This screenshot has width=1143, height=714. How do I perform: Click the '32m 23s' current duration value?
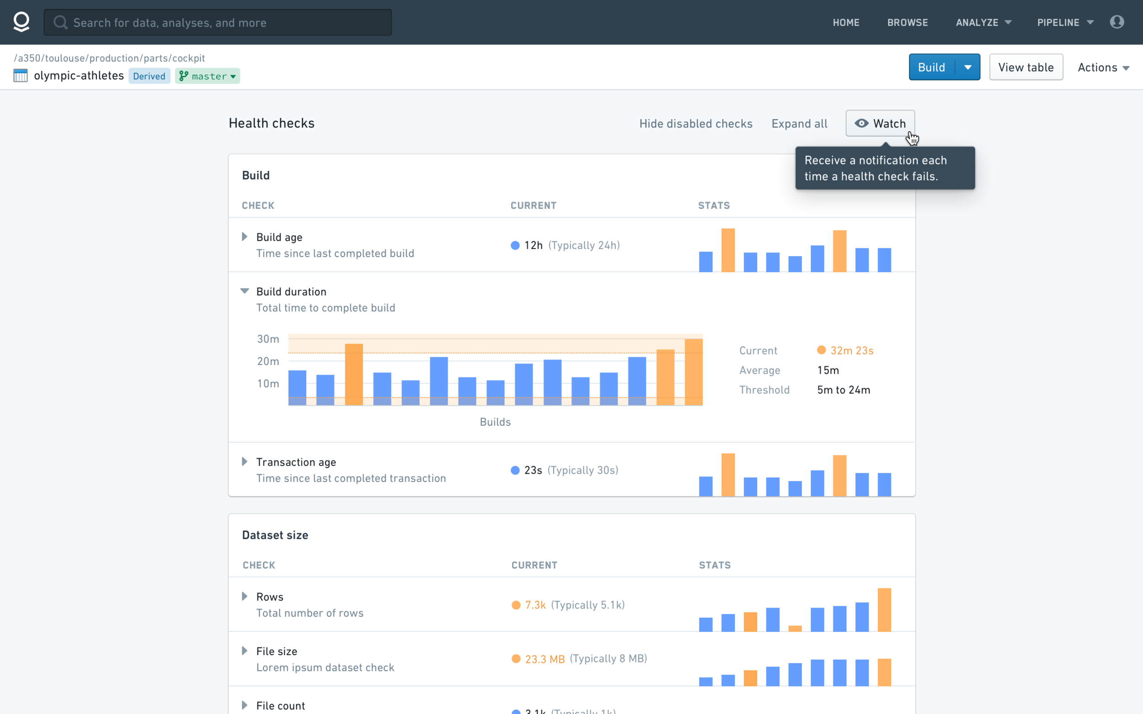852,350
